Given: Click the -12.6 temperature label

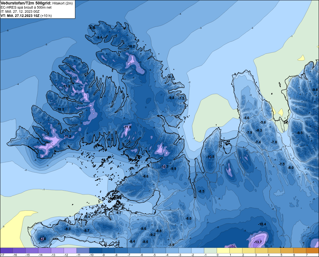Looking at the screenshot, I should pos(42,239).
